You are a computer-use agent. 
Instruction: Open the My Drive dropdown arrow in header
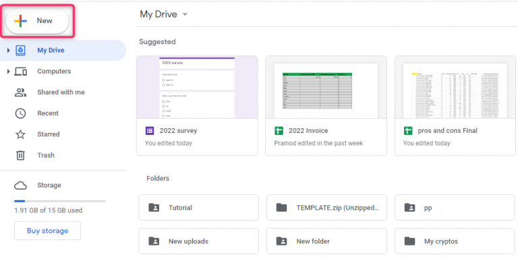point(185,14)
